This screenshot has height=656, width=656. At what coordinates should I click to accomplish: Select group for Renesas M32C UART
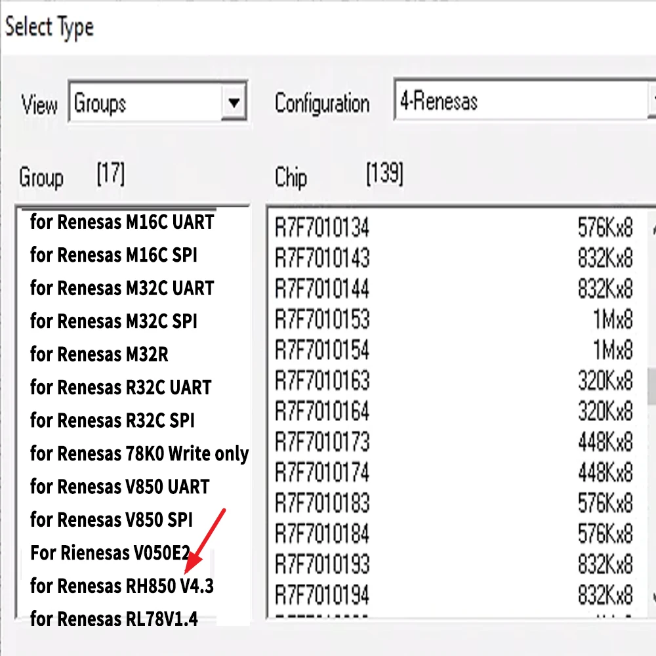click(x=121, y=288)
